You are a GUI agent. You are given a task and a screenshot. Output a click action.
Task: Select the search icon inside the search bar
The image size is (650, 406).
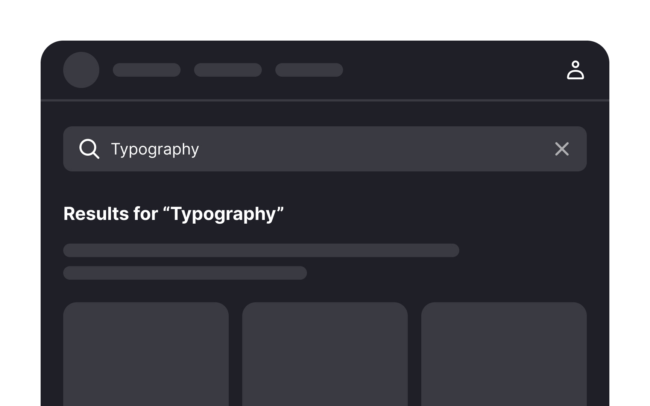click(89, 149)
